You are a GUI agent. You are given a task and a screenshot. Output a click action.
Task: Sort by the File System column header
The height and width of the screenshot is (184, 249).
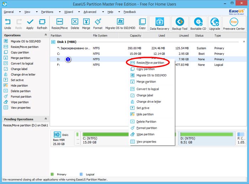pos(105,36)
